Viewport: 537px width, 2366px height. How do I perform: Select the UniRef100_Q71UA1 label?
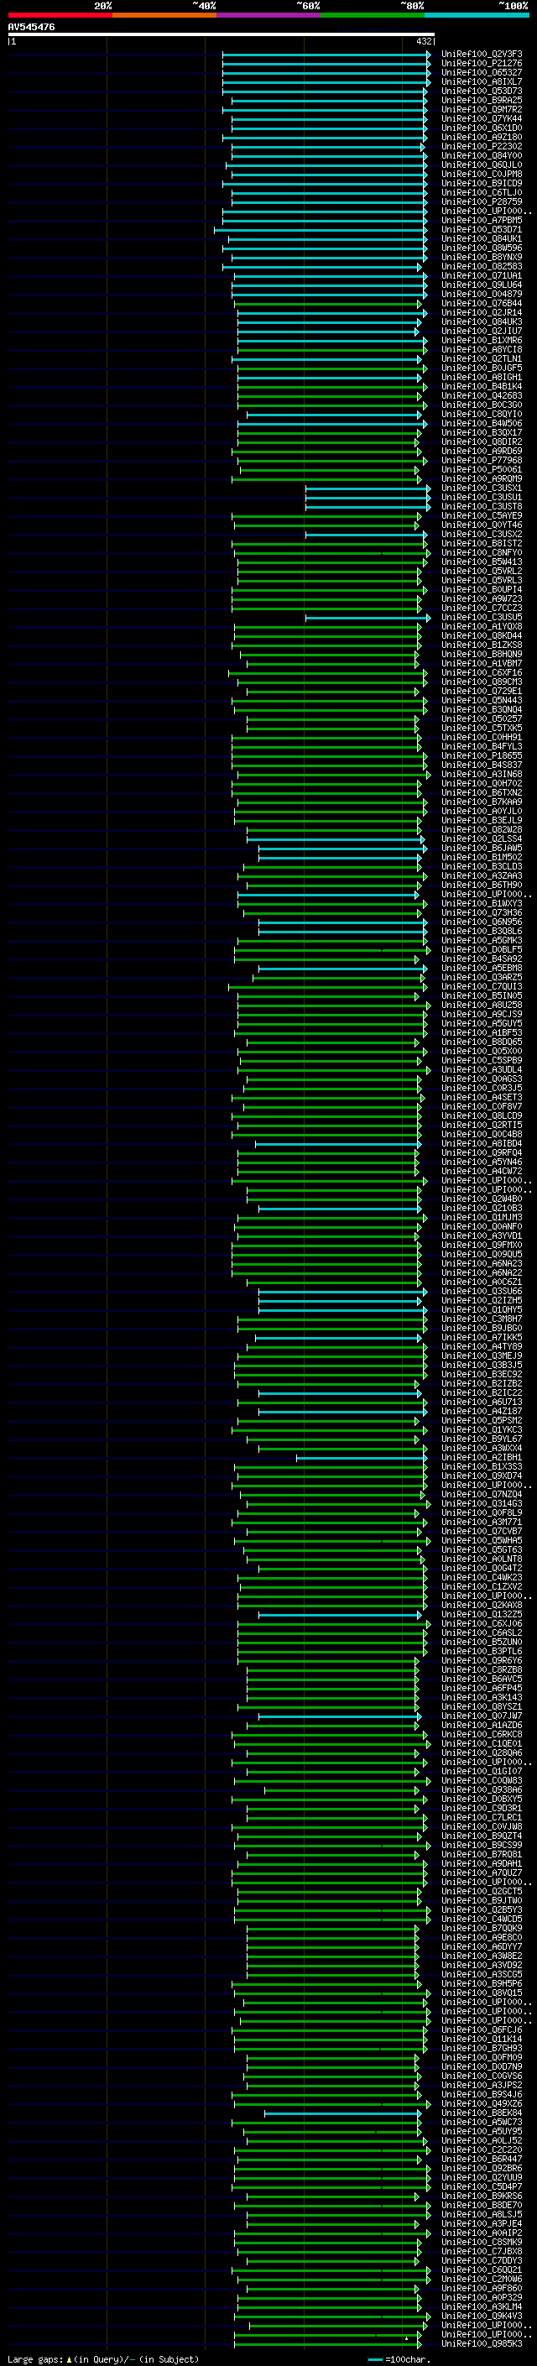pyautogui.click(x=482, y=275)
